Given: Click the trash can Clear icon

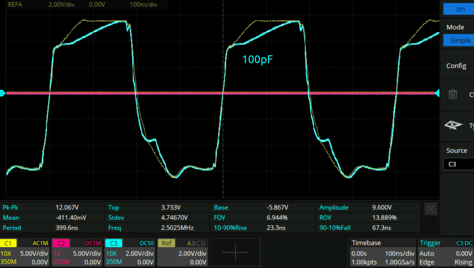Looking at the screenshot, I should click(x=453, y=94).
